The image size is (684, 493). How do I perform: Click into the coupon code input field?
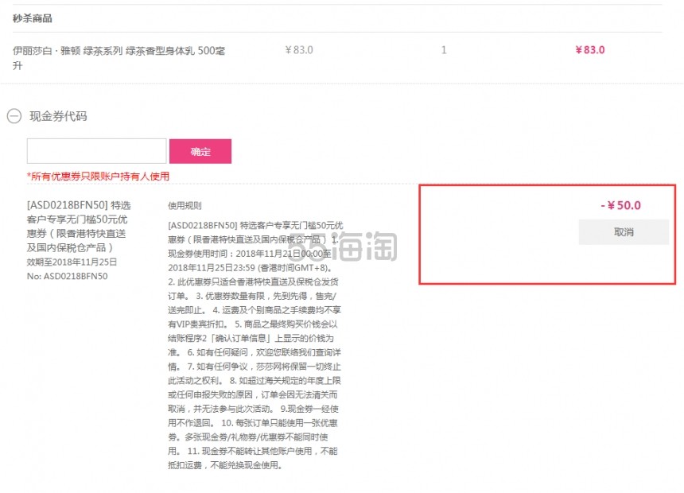(96, 151)
